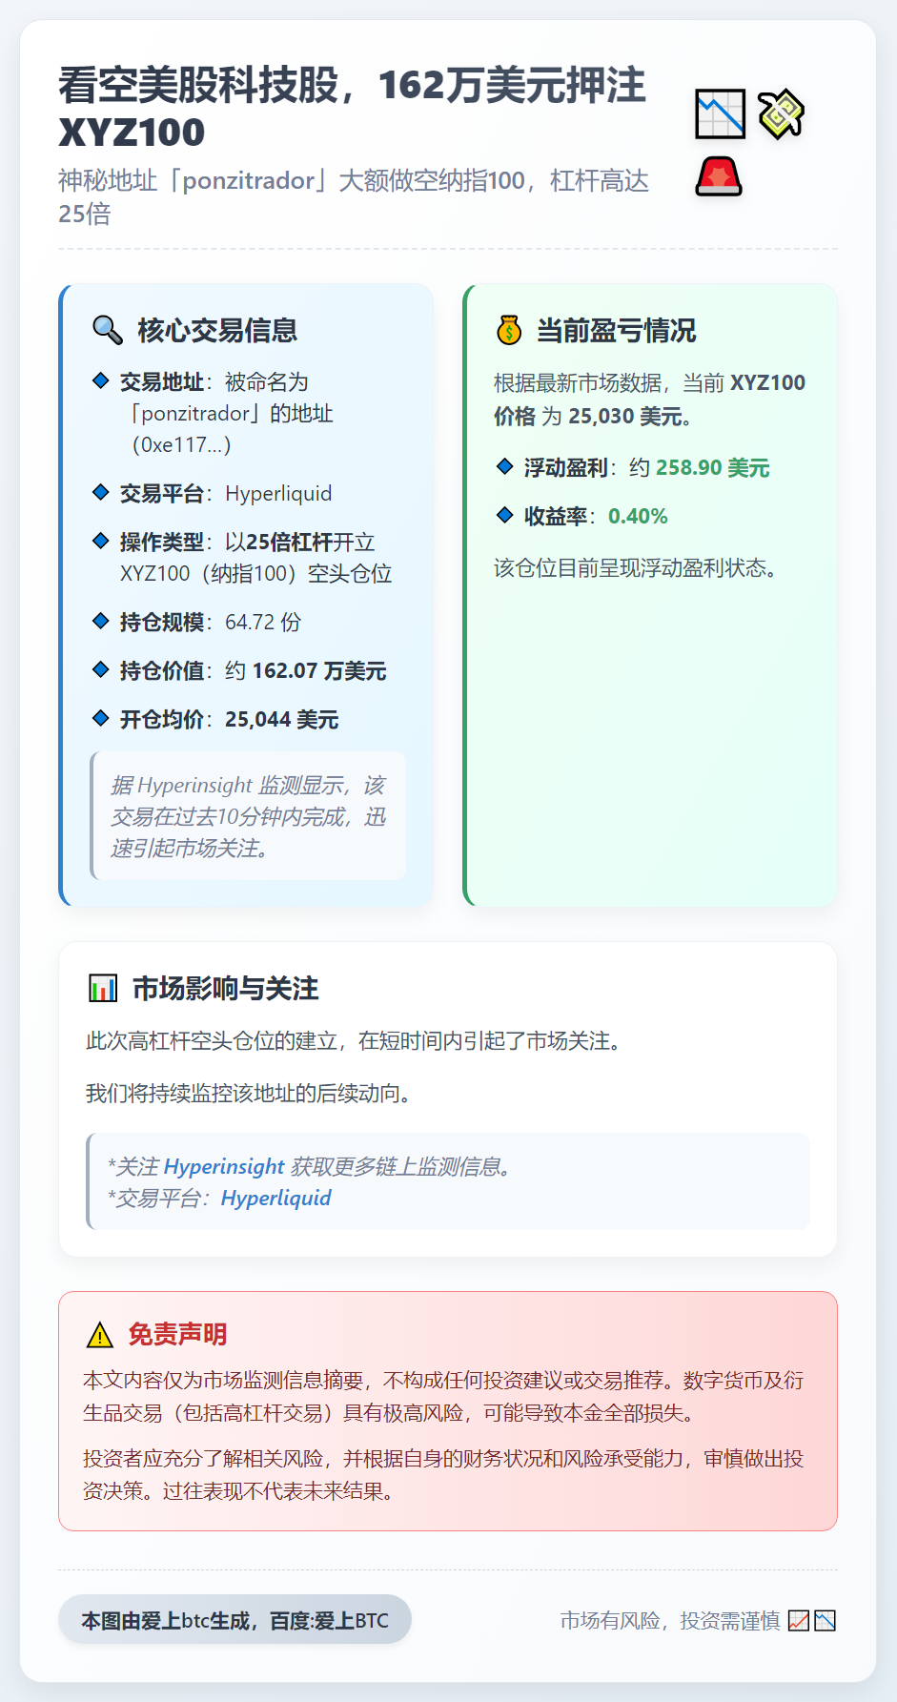Click the address text (0xe117...)

click(x=182, y=444)
